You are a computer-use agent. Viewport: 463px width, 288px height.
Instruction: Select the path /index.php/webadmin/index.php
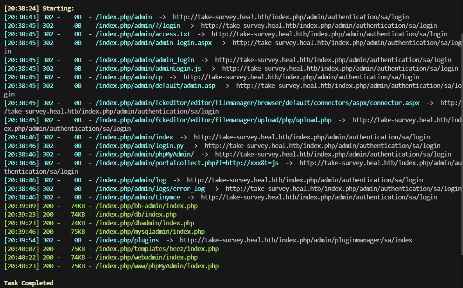(147, 257)
